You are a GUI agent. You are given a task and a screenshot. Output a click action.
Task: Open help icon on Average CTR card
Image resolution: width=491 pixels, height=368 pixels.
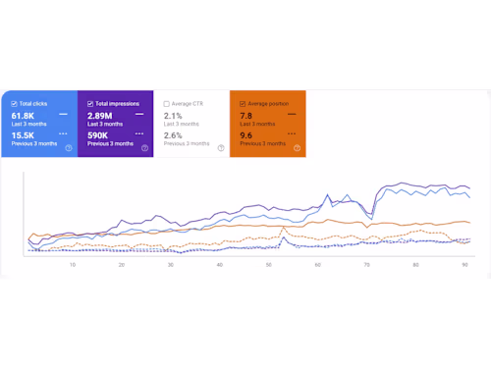221,148
